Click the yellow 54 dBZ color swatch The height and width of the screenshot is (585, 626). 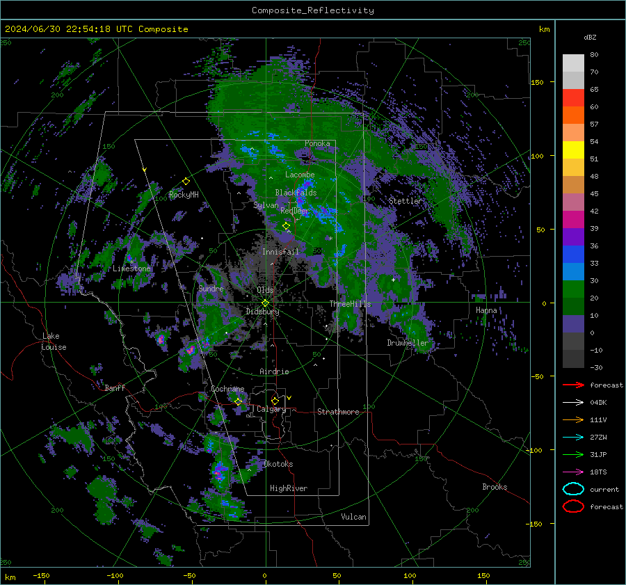pyautogui.click(x=573, y=150)
